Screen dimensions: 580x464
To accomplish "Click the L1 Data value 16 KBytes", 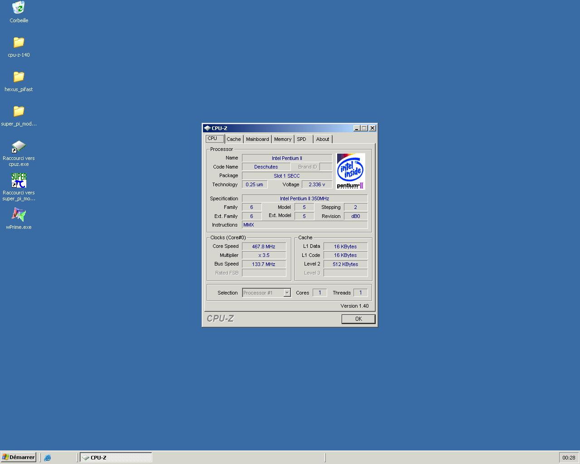I will pos(345,246).
